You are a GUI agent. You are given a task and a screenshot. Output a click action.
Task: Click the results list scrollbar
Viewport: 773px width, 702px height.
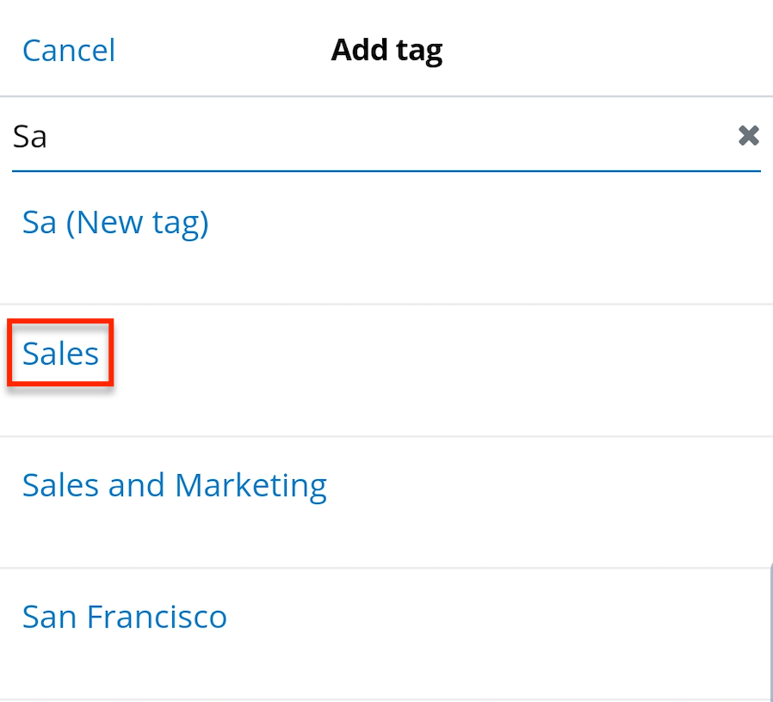coord(770,632)
